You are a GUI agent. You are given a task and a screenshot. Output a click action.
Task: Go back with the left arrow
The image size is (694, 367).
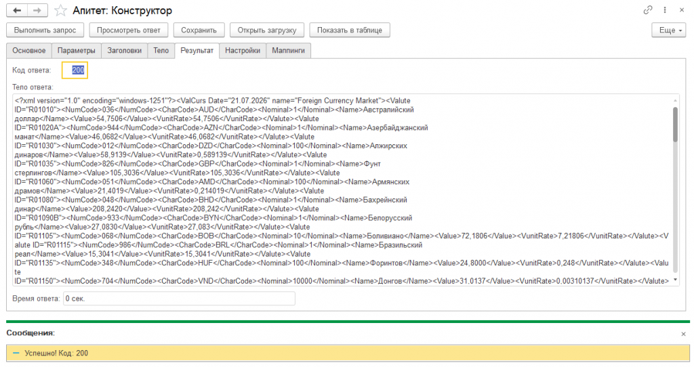(17, 10)
